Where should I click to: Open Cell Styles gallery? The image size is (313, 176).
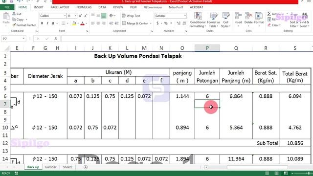tap(225, 20)
